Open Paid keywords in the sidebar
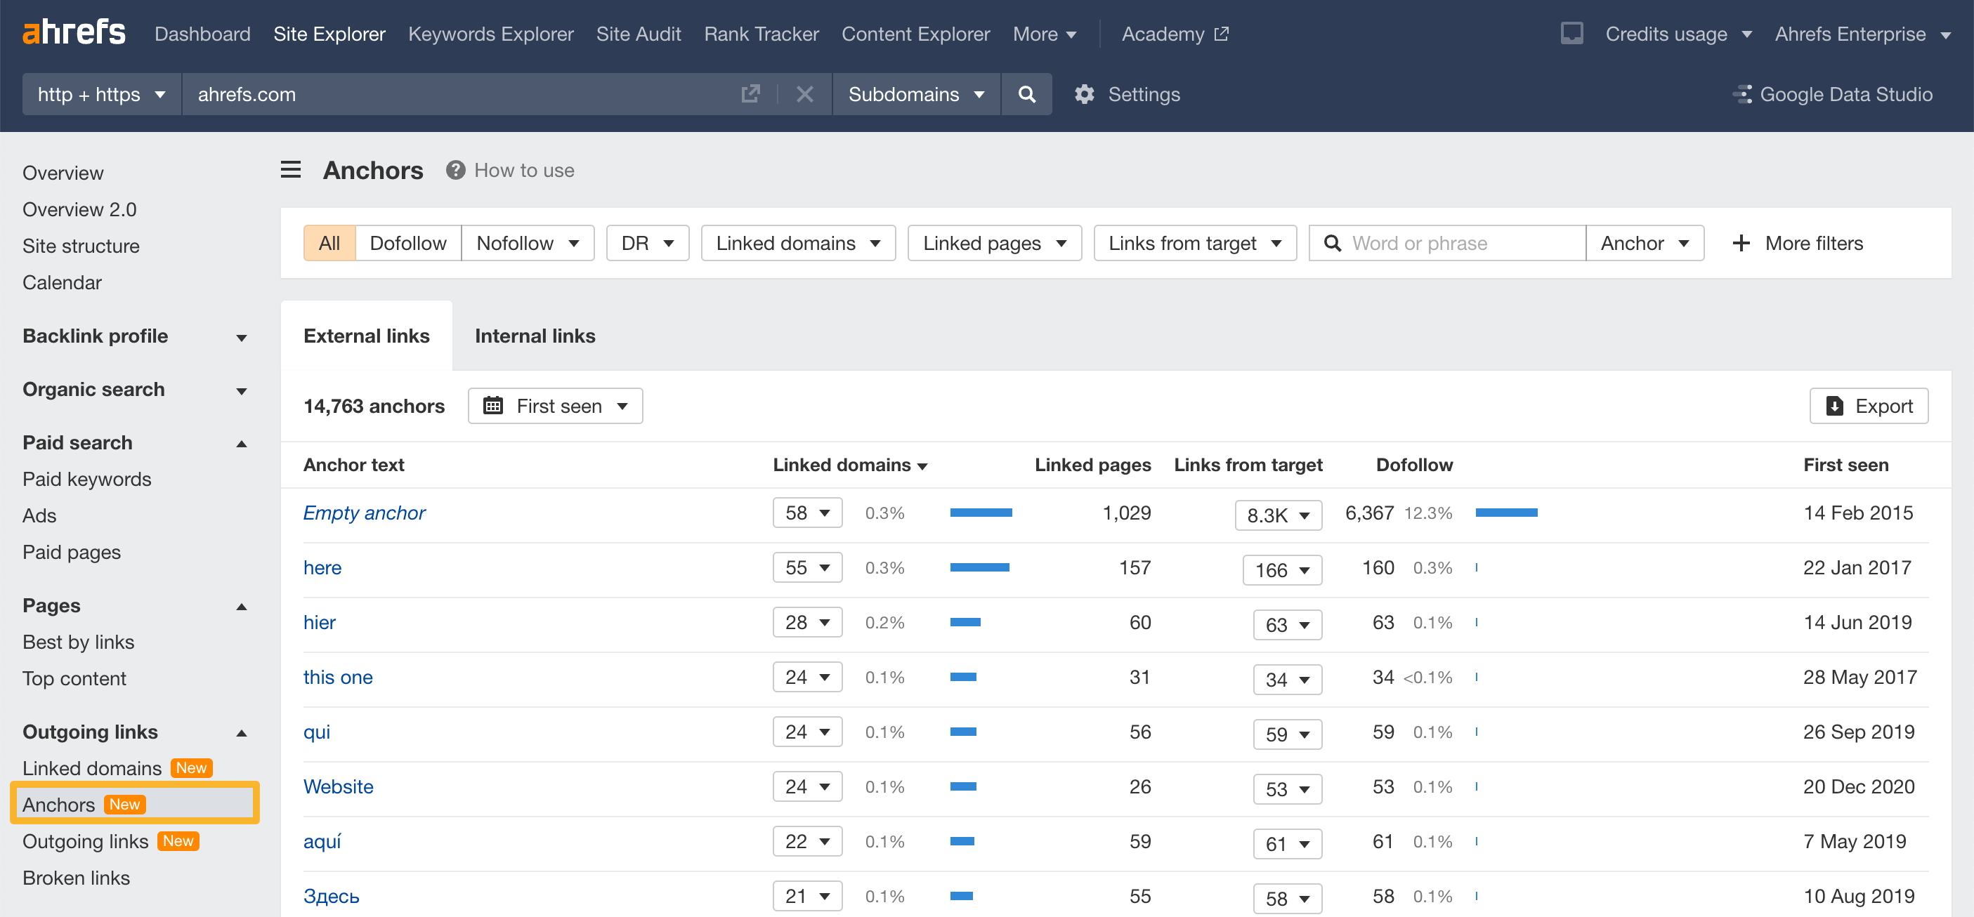 pyautogui.click(x=86, y=480)
